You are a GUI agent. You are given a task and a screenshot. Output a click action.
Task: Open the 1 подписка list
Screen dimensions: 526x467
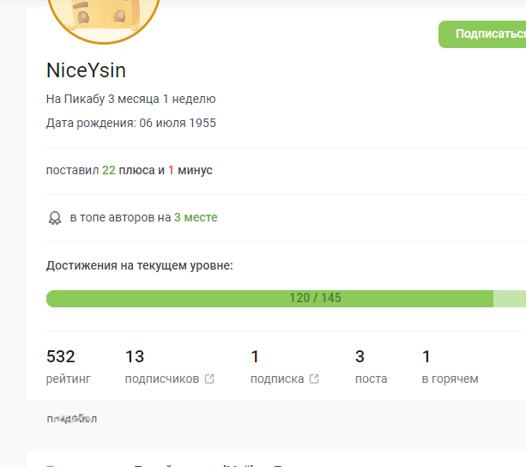click(276, 367)
